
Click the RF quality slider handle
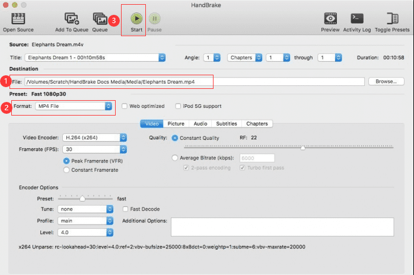(x=303, y=148)
